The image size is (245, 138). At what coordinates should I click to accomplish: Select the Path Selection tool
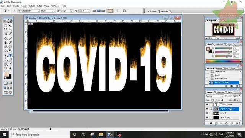6,55
